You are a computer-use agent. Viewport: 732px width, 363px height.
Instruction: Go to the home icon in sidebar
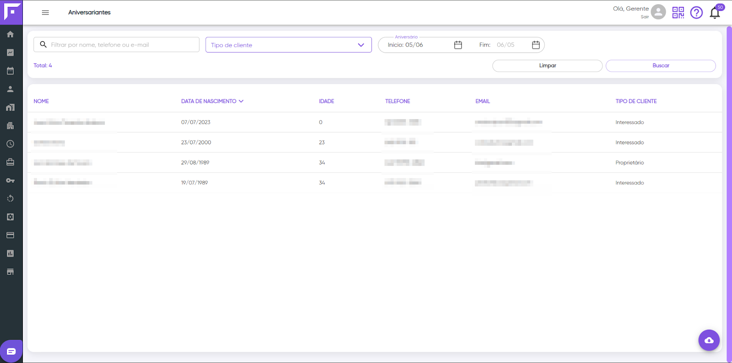(10, 34)
